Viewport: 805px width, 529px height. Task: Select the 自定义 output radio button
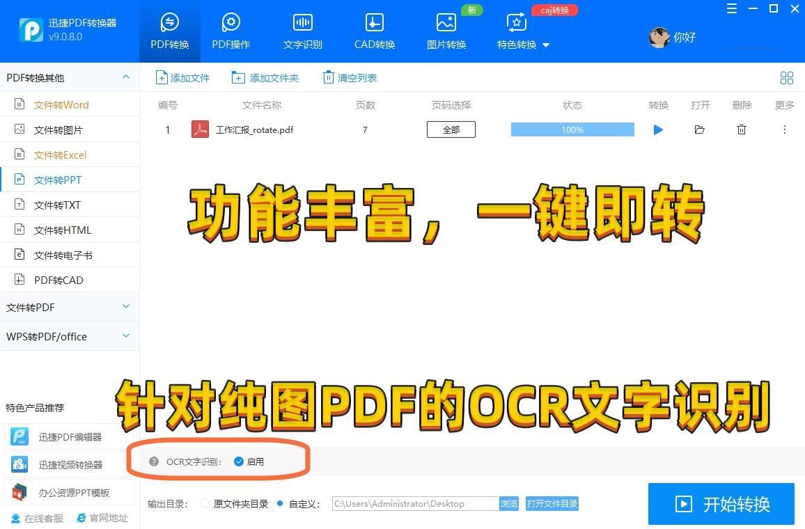pyautogui.click(x=280, y=503)
